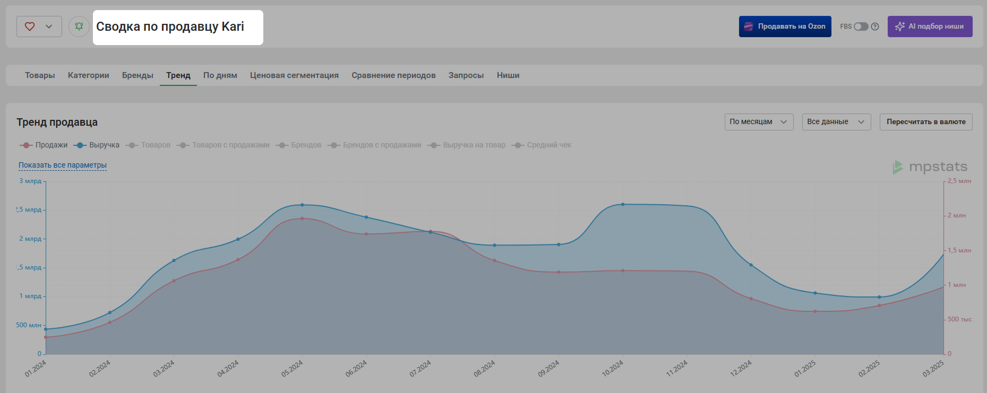Open the Все данные dropdown

click(836, 122)
